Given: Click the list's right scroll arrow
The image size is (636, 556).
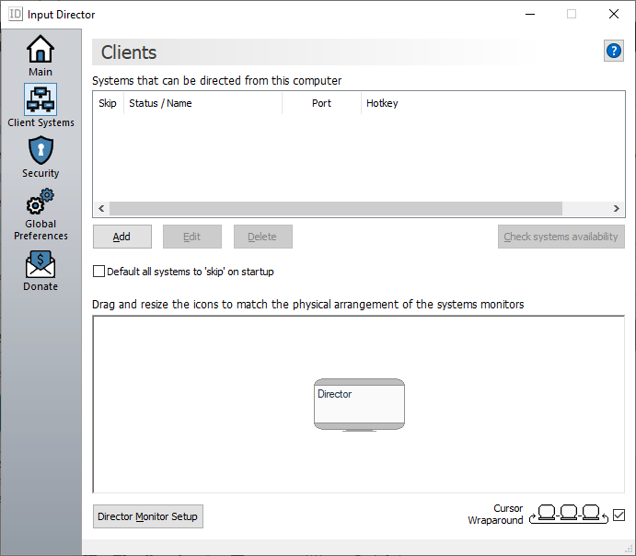Looking at the screenshot, I should click(x=616, y=208).
